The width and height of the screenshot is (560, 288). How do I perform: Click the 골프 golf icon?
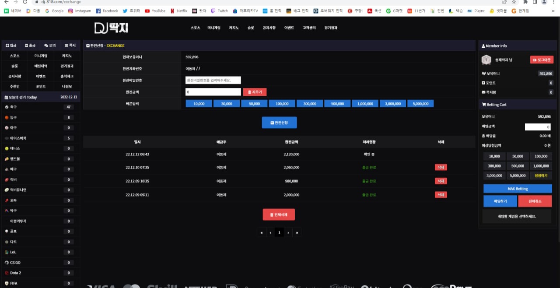7,231
